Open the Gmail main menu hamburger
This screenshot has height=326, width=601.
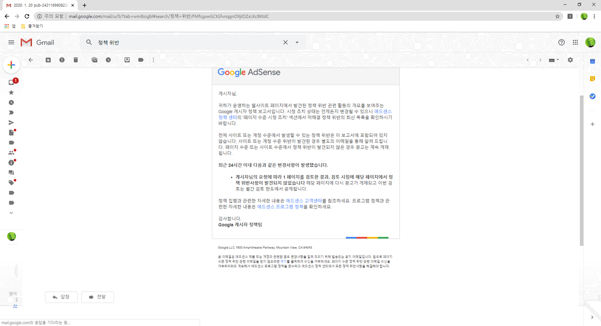click(11, 43)
